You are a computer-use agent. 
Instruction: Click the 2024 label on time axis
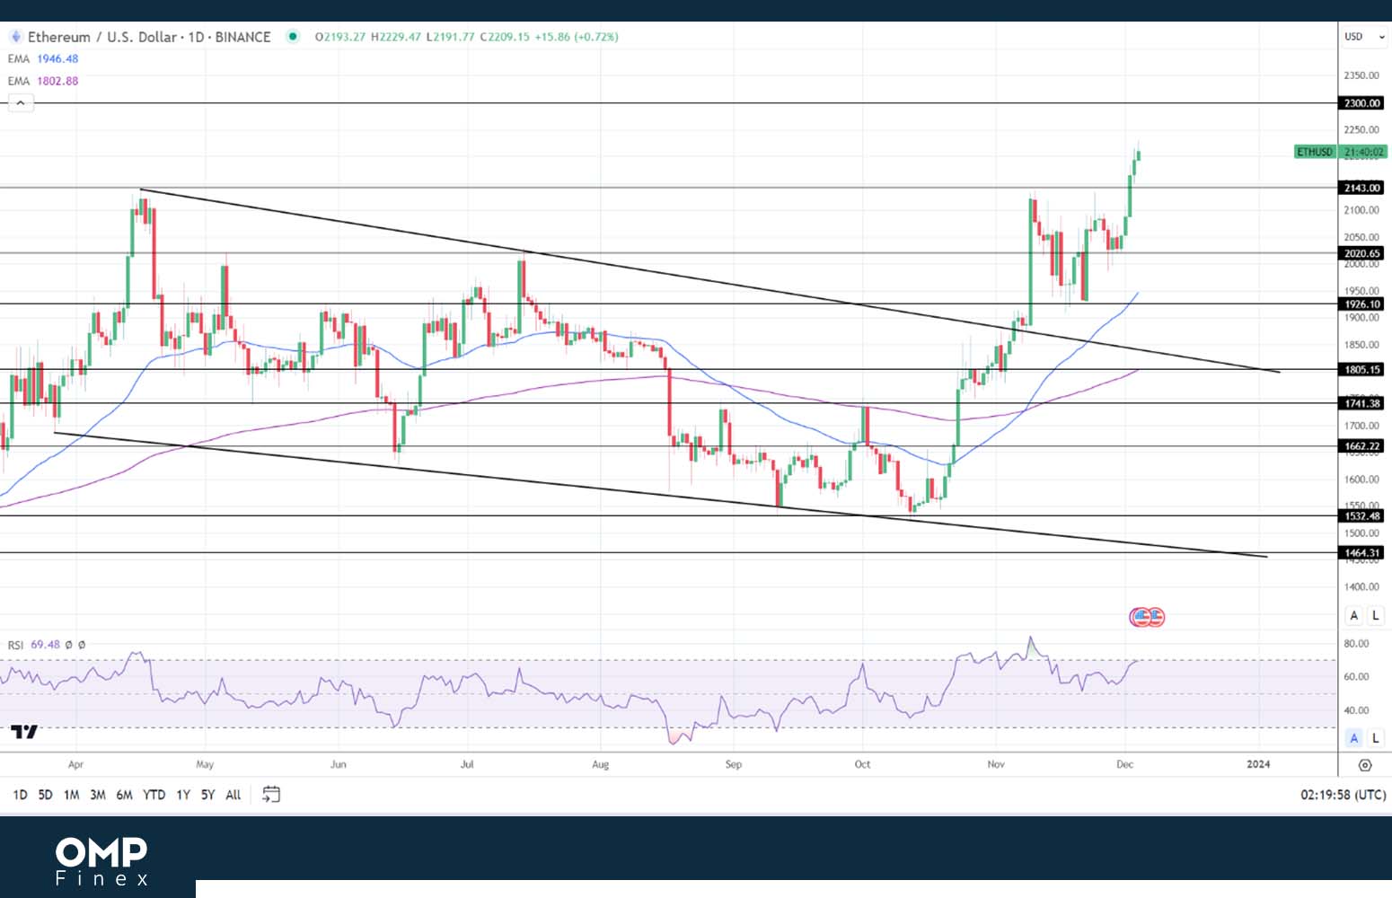[1259, 765]
